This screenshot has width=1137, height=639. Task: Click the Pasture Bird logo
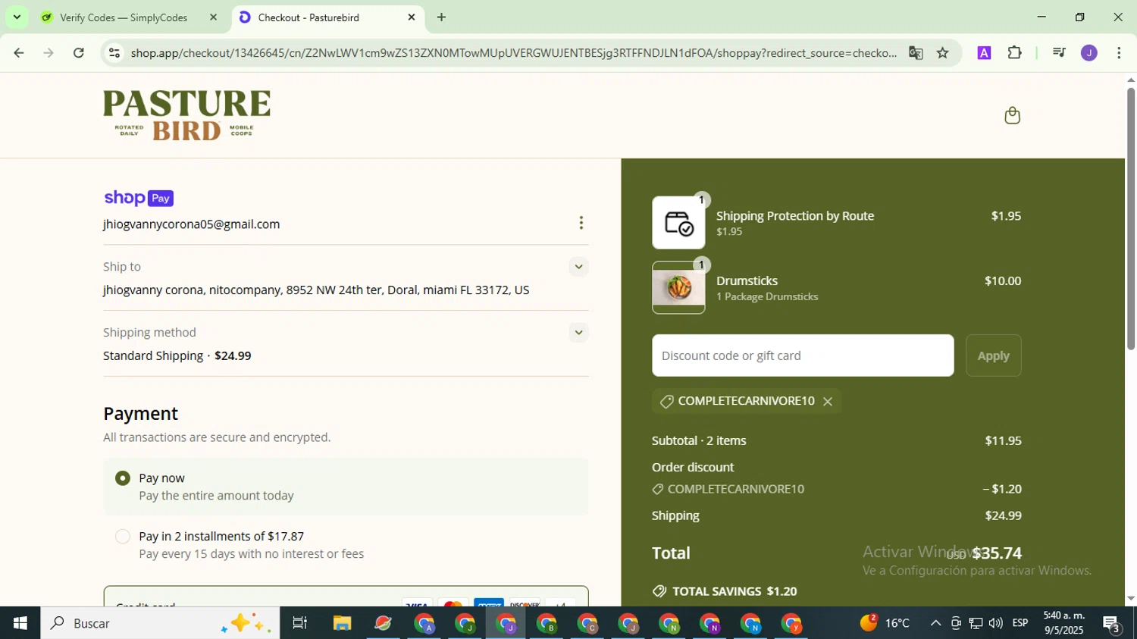(x=186, y=115)
